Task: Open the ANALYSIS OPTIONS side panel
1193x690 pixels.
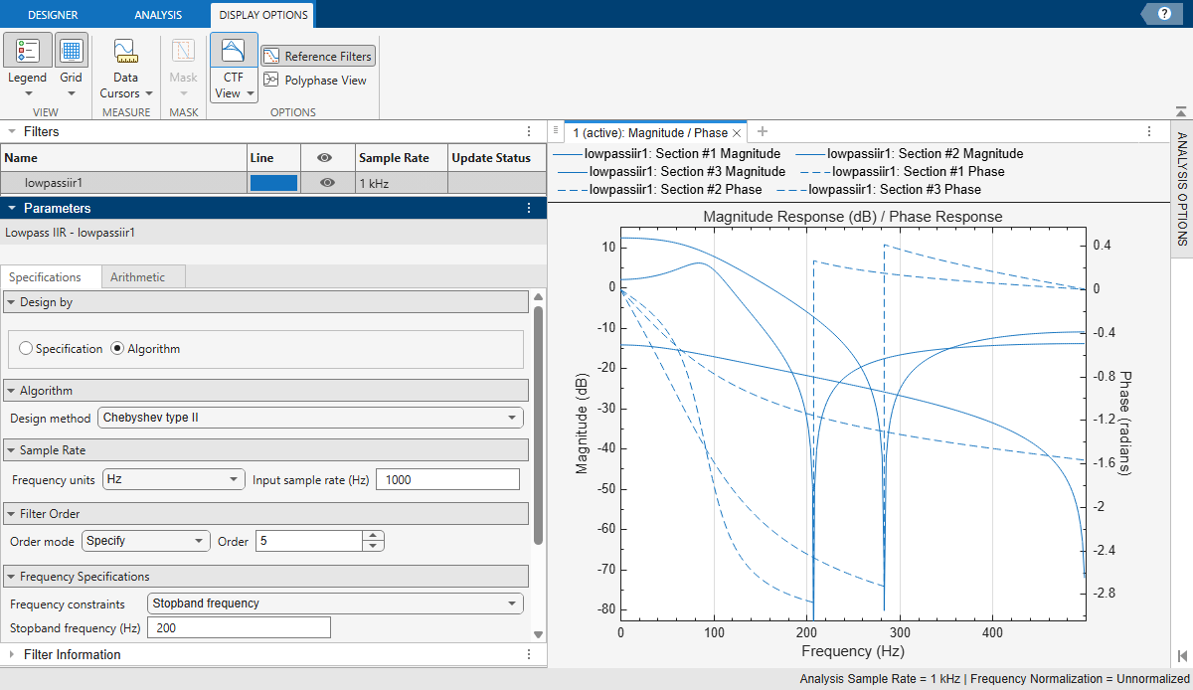Action: click(1182, 189)
